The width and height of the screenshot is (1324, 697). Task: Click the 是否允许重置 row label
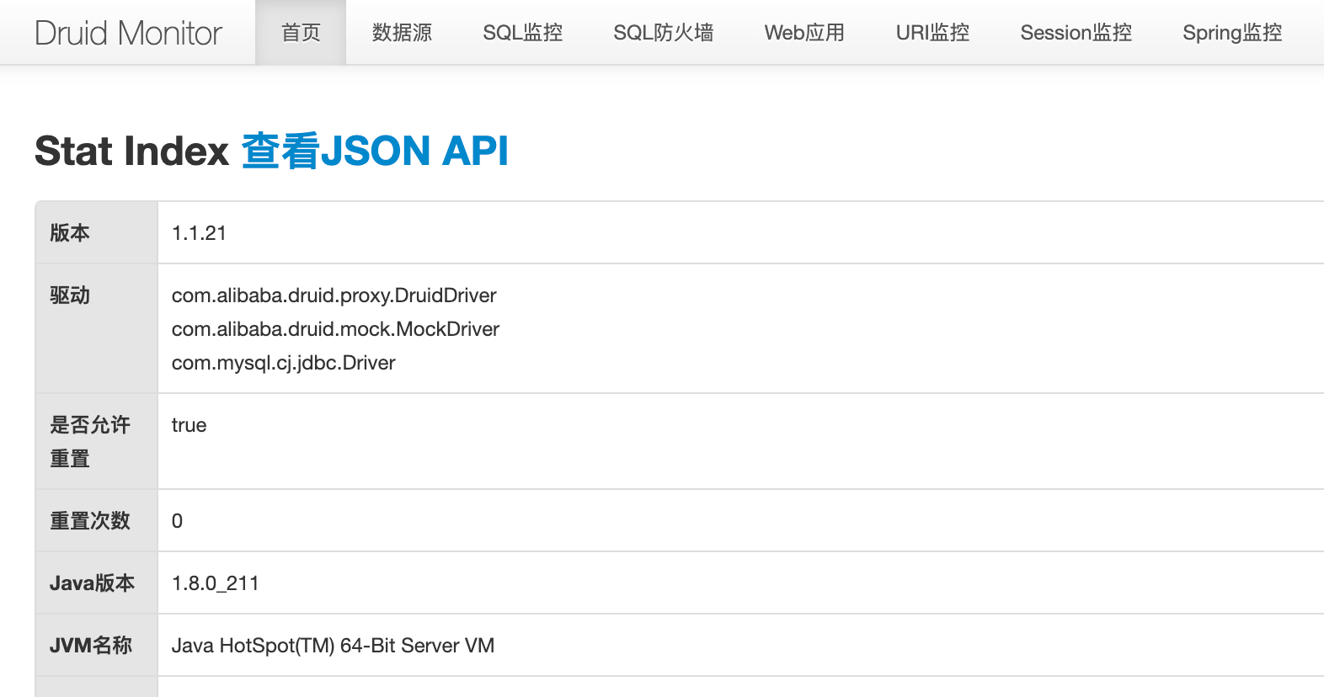(x=90, y=442)
